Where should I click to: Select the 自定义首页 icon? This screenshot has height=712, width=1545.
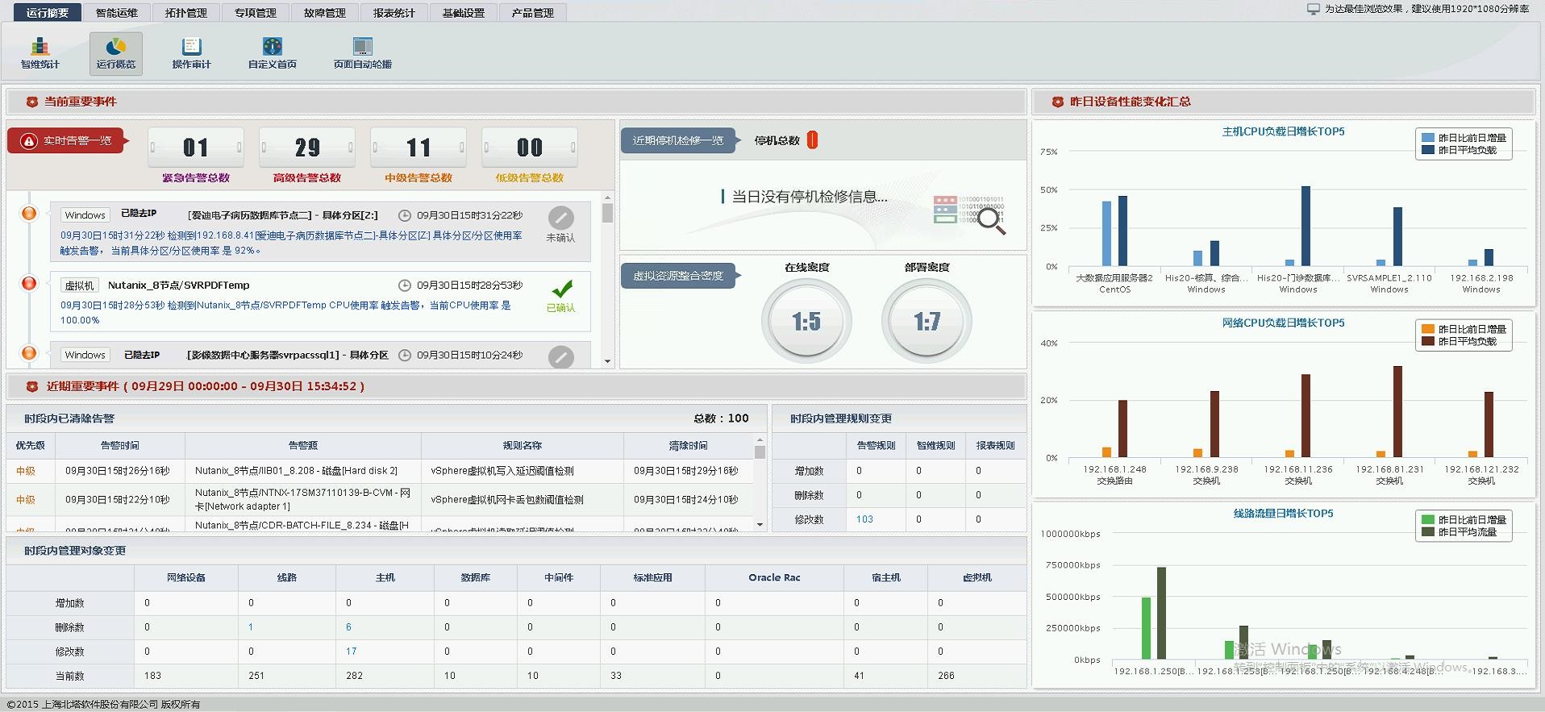(x=273, y=48)
